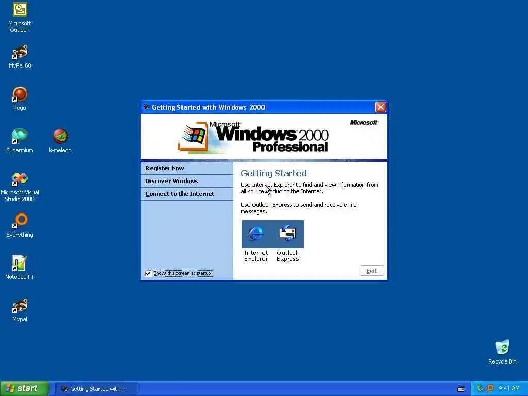Uncheck Show this screen at startup

[x=148, y=273]
